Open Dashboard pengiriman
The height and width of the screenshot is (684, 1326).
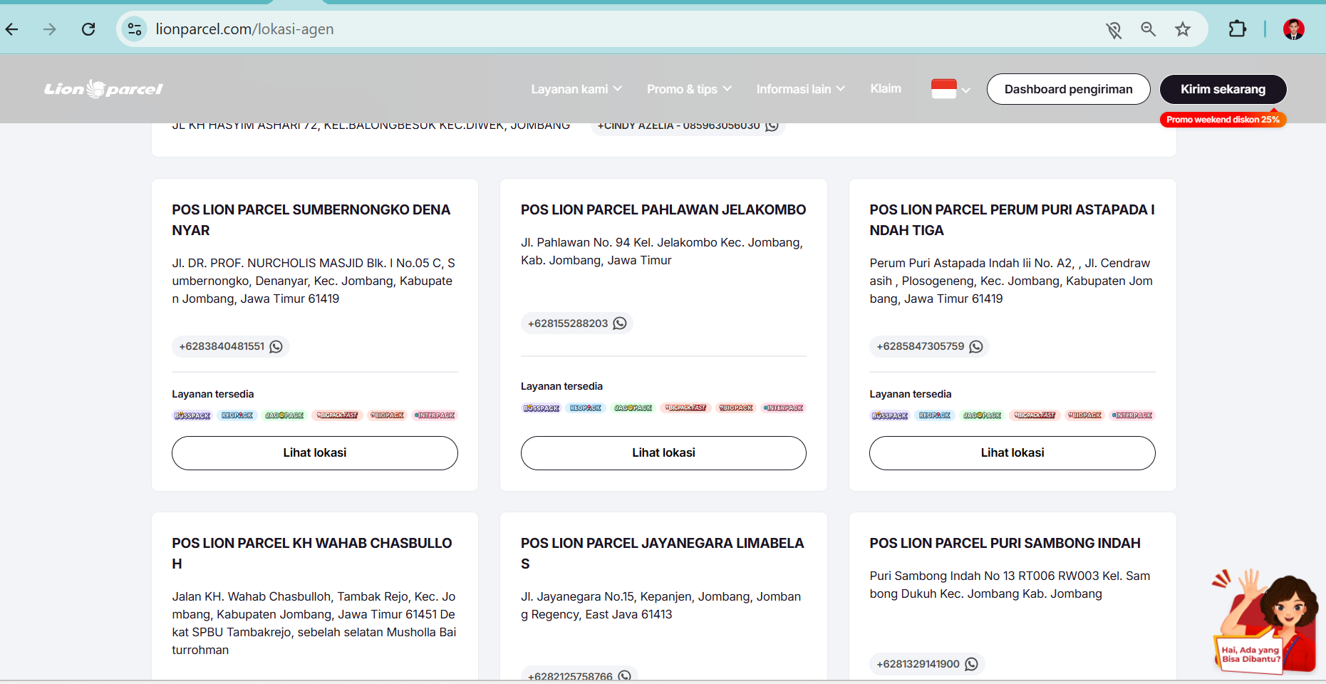point(1069,89)
